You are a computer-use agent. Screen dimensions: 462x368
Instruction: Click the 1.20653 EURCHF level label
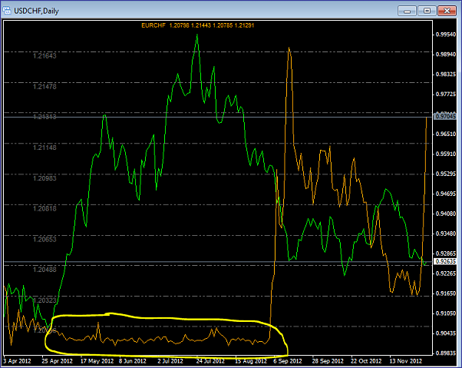point(45,239)
